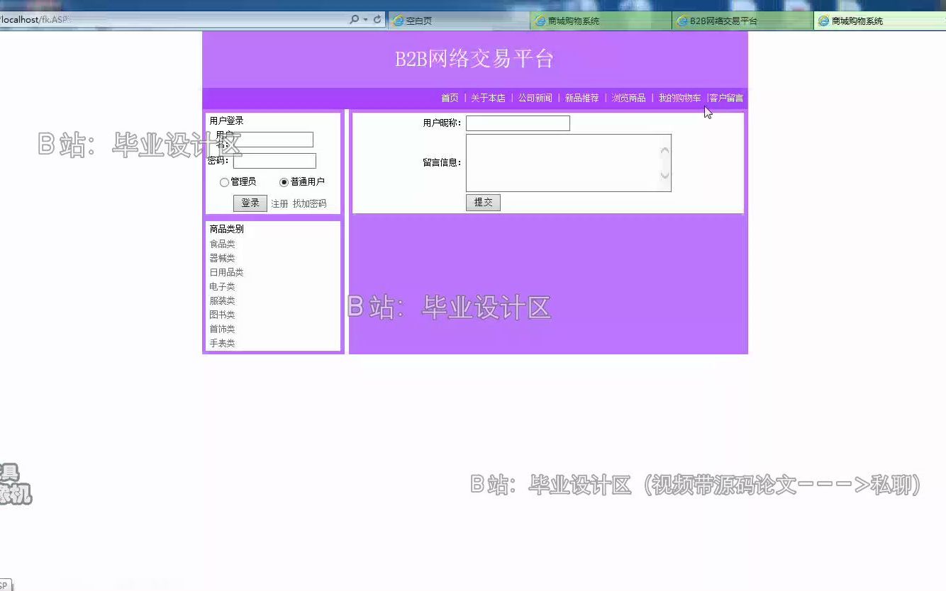946x591 pixels.
Task: Open the 我的购物车 navigation link
Action: pyautogui.click(x=679, y=98)
